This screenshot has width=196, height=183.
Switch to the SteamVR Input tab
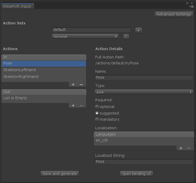(17, 6)
